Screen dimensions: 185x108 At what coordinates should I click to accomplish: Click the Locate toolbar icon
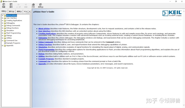point(11,5)
